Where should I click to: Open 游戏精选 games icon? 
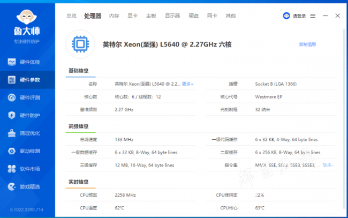click(x=12, y=187)
